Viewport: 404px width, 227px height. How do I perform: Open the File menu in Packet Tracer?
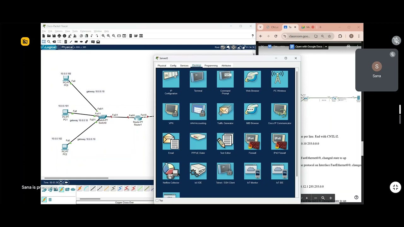click(44, 31)
